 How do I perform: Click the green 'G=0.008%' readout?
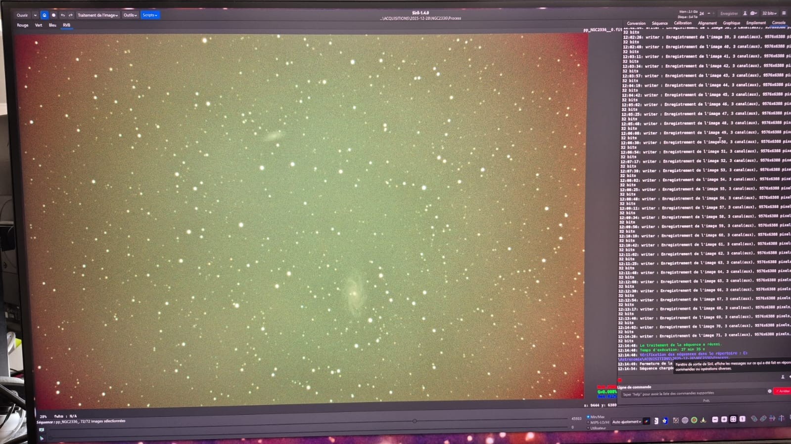coord(607,392)
